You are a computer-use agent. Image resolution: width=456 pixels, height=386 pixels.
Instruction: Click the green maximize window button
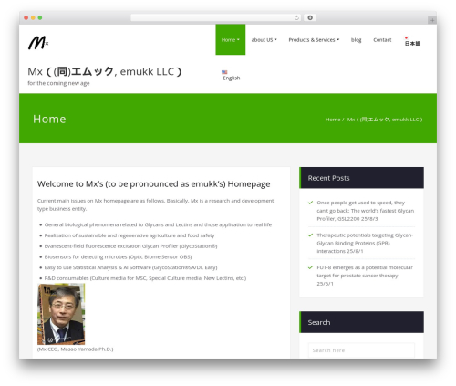(x=40, y=17)
